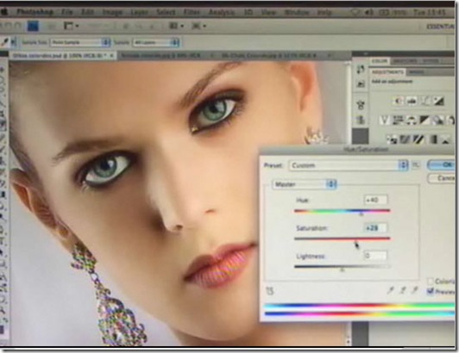Click the clock showing Tue 13:45
This screenshot has width=459, height=353.
pyautogui.click(x=430, y=13)
